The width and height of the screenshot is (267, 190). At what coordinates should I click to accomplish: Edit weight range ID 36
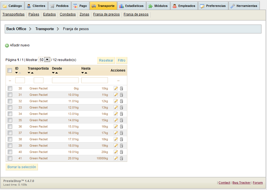(x=116, y=126)
